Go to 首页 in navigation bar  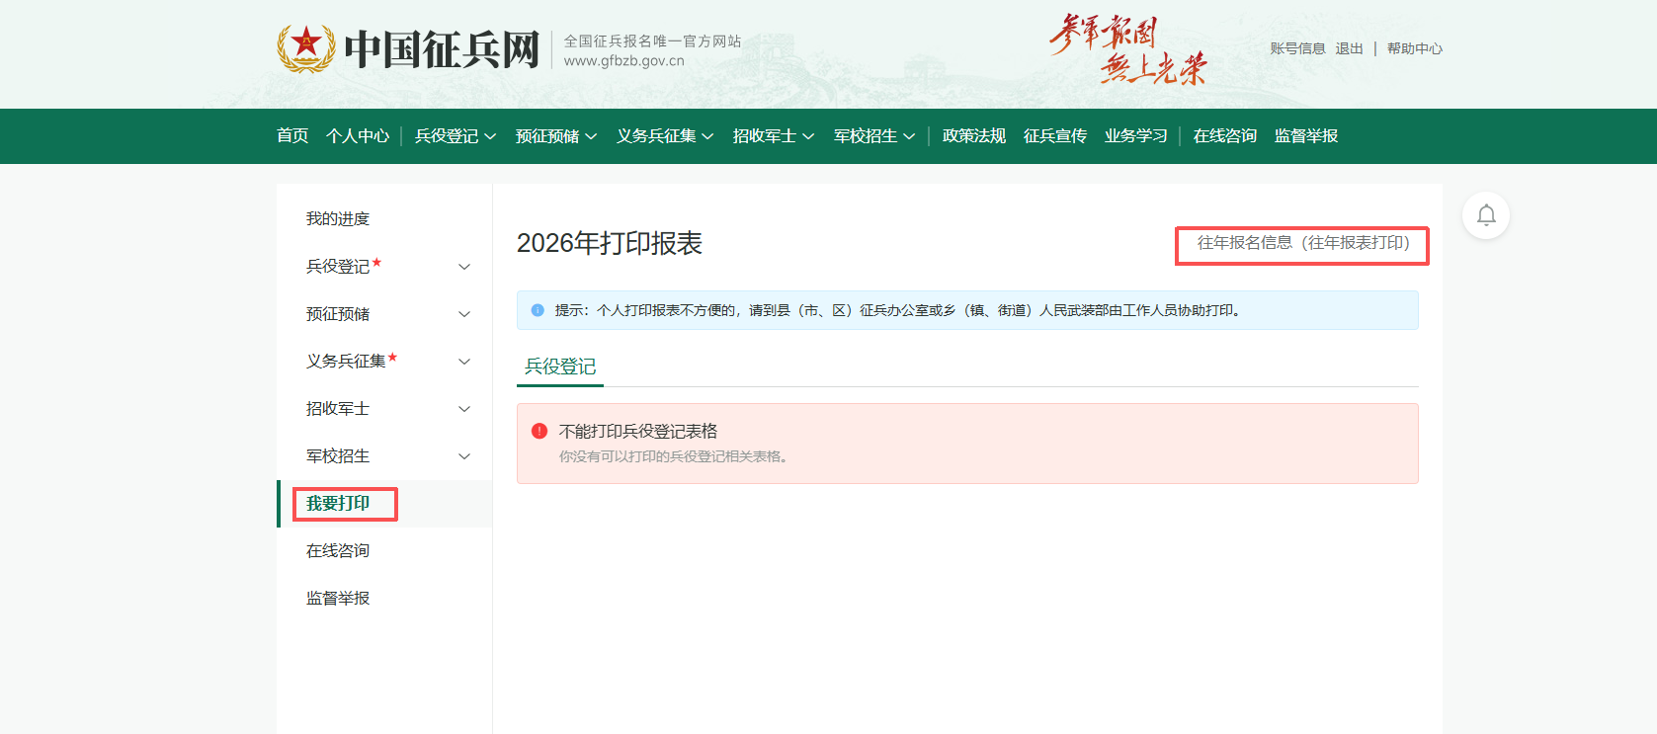click(x=292, y=136)
